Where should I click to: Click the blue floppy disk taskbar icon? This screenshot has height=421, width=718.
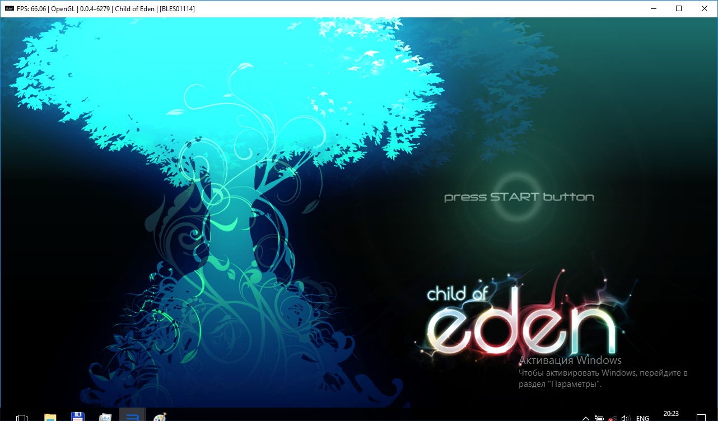[x=78, y=417]
